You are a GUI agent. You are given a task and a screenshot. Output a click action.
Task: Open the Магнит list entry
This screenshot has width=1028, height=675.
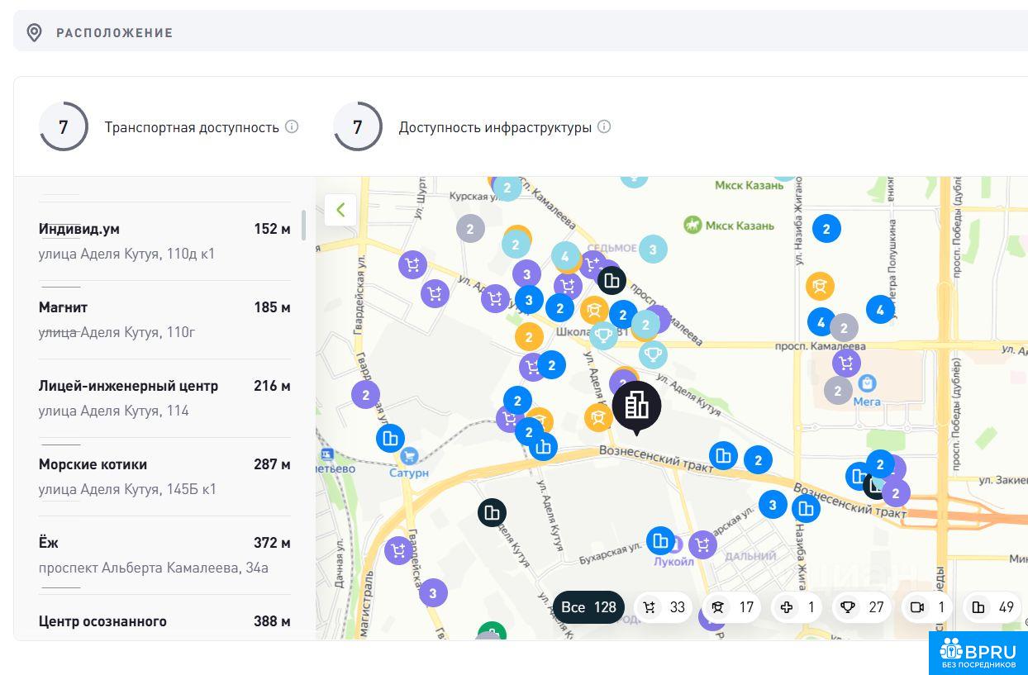coord(164,320)
